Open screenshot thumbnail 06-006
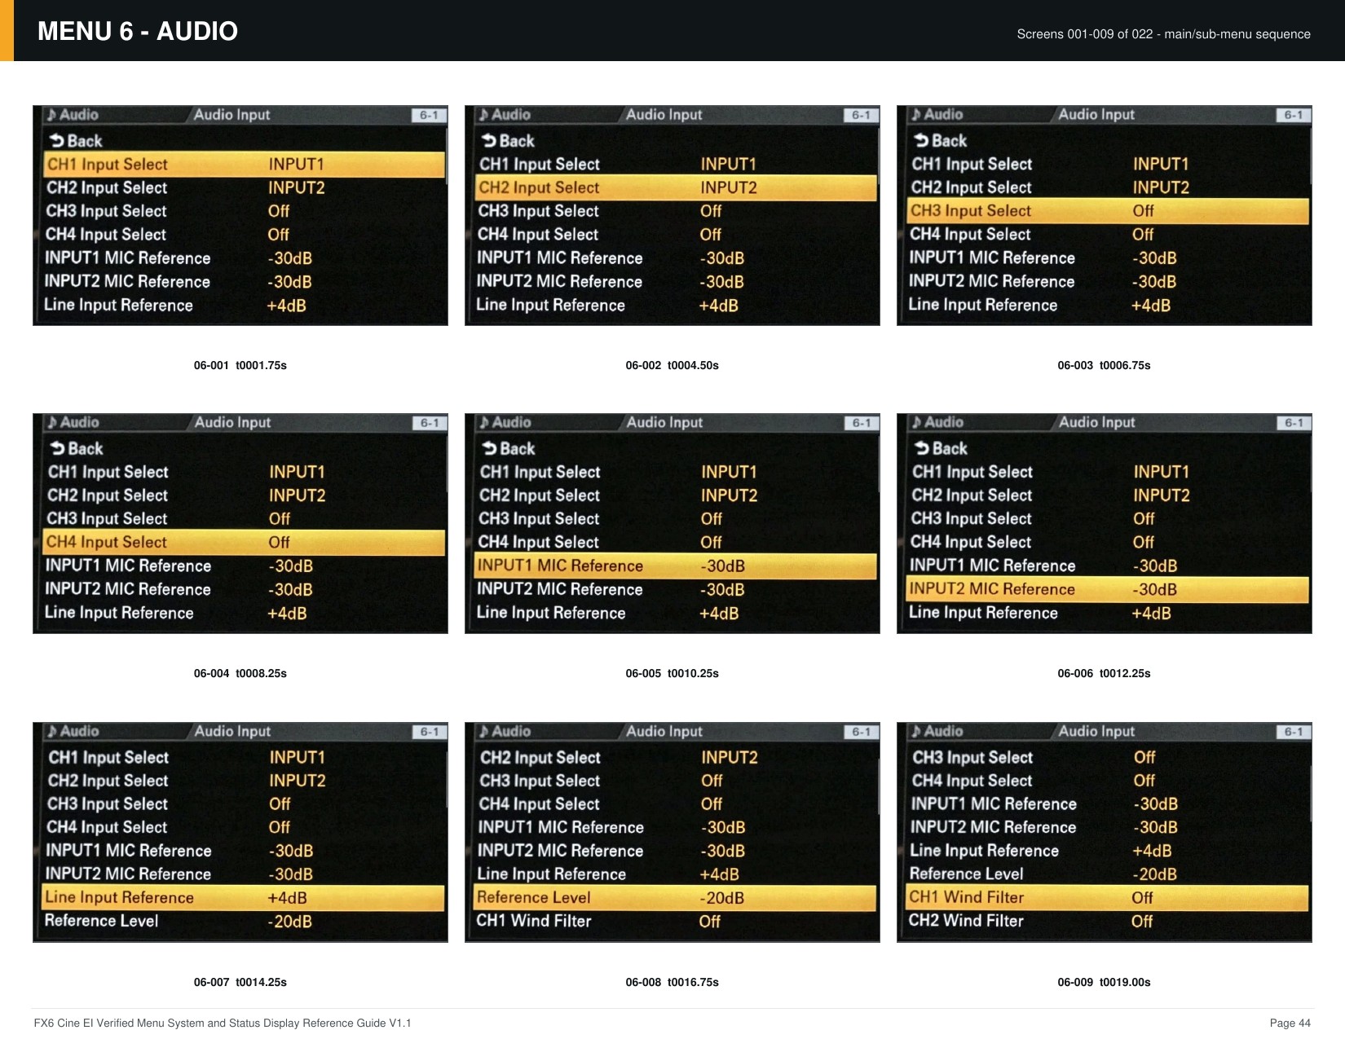 tap(1105, 523)
